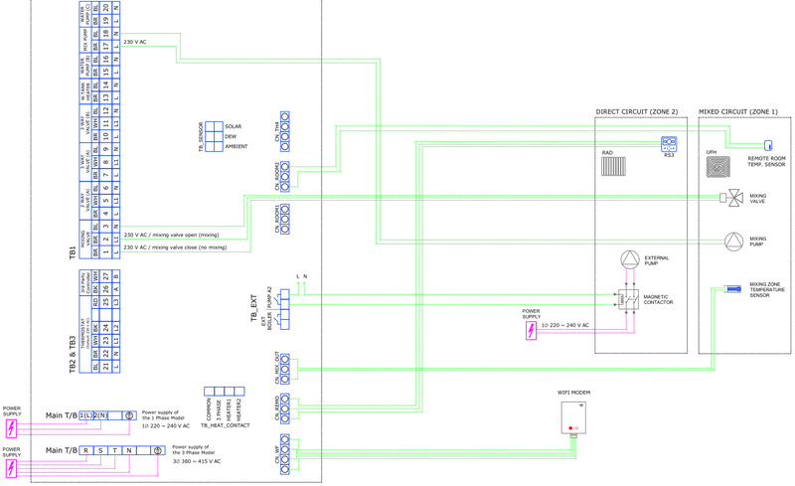Select the CN_TH4 connector block

285,132
